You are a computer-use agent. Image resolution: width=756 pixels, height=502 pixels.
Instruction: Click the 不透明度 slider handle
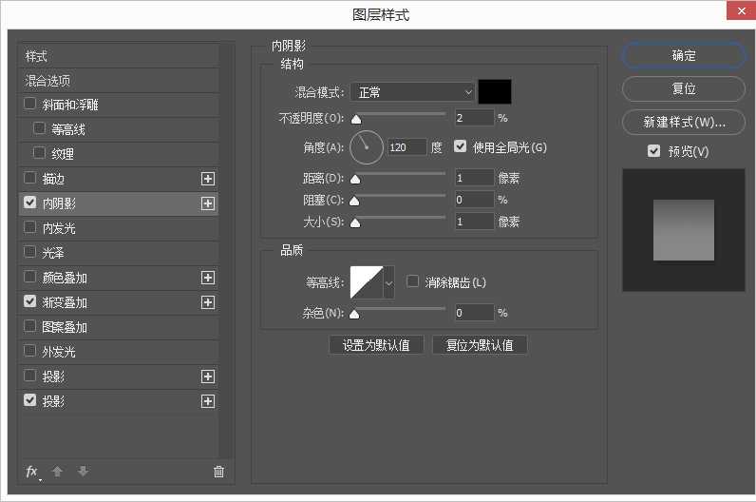click(x=356, y=119)
